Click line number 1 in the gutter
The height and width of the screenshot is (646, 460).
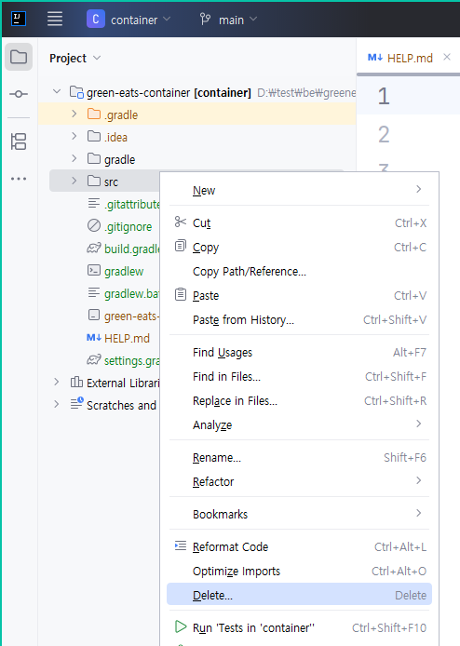384,96
